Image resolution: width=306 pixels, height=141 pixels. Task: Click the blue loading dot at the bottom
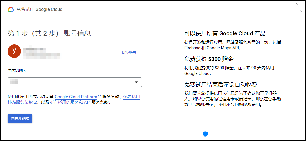coord(205,134)
